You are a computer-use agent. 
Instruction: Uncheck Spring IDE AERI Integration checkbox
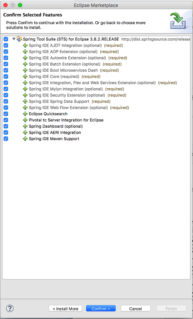tap(6, 132)
